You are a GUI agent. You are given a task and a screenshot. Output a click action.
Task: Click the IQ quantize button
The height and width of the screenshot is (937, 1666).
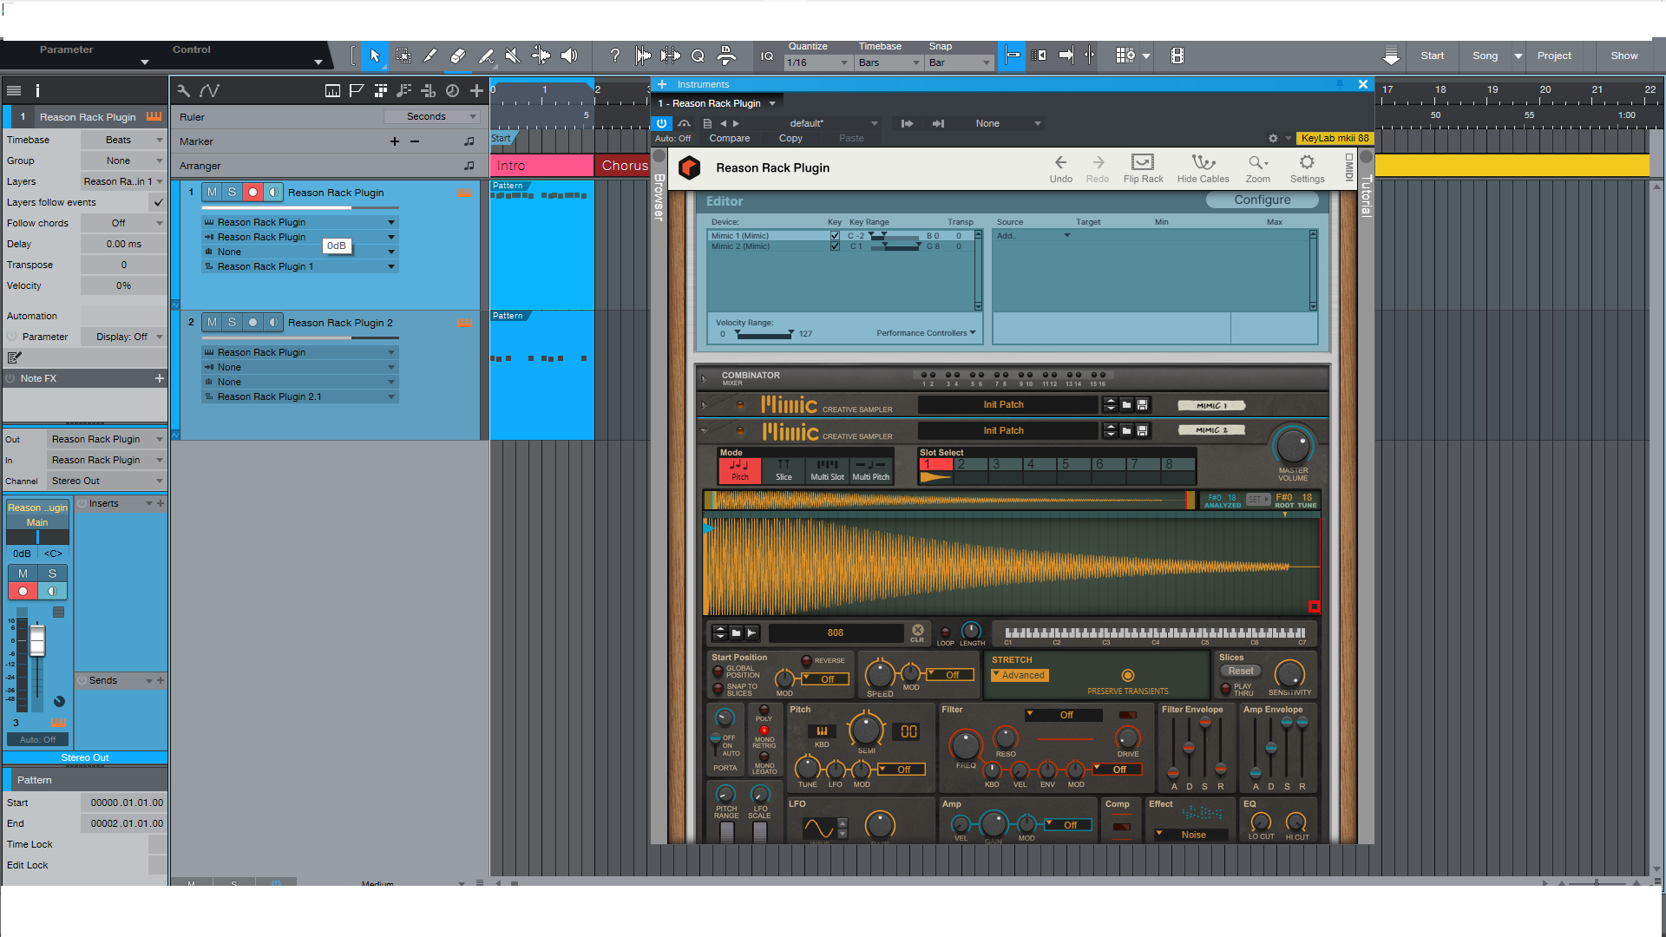767,56
